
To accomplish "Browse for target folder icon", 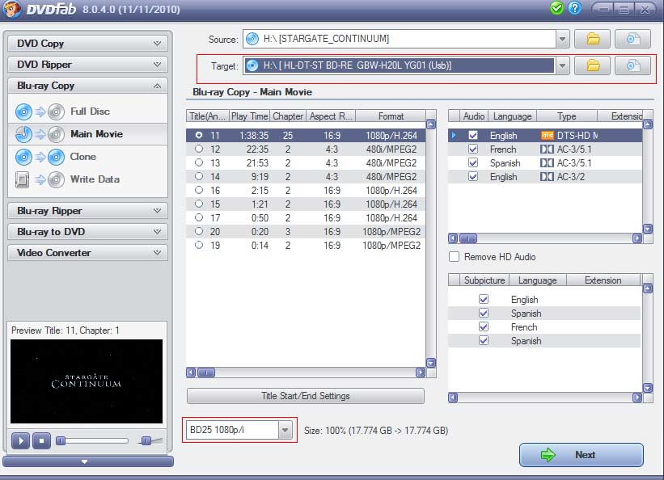I will pyautogui.click(x=593, y=65).
